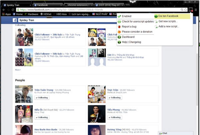This screenshot has height=135, width=200.
Task: Toggle the Enabled option in Tampermonkey menu
Action: tap(135, 16)
